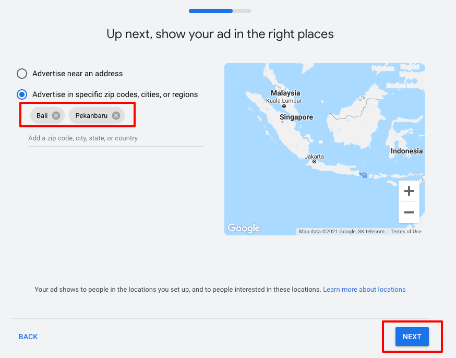
Task: Select Advertise in specific zip codes option
Action: (x=22, y=94)
